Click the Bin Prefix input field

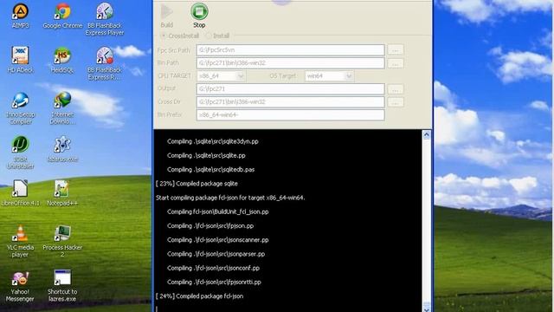[291, 115]
